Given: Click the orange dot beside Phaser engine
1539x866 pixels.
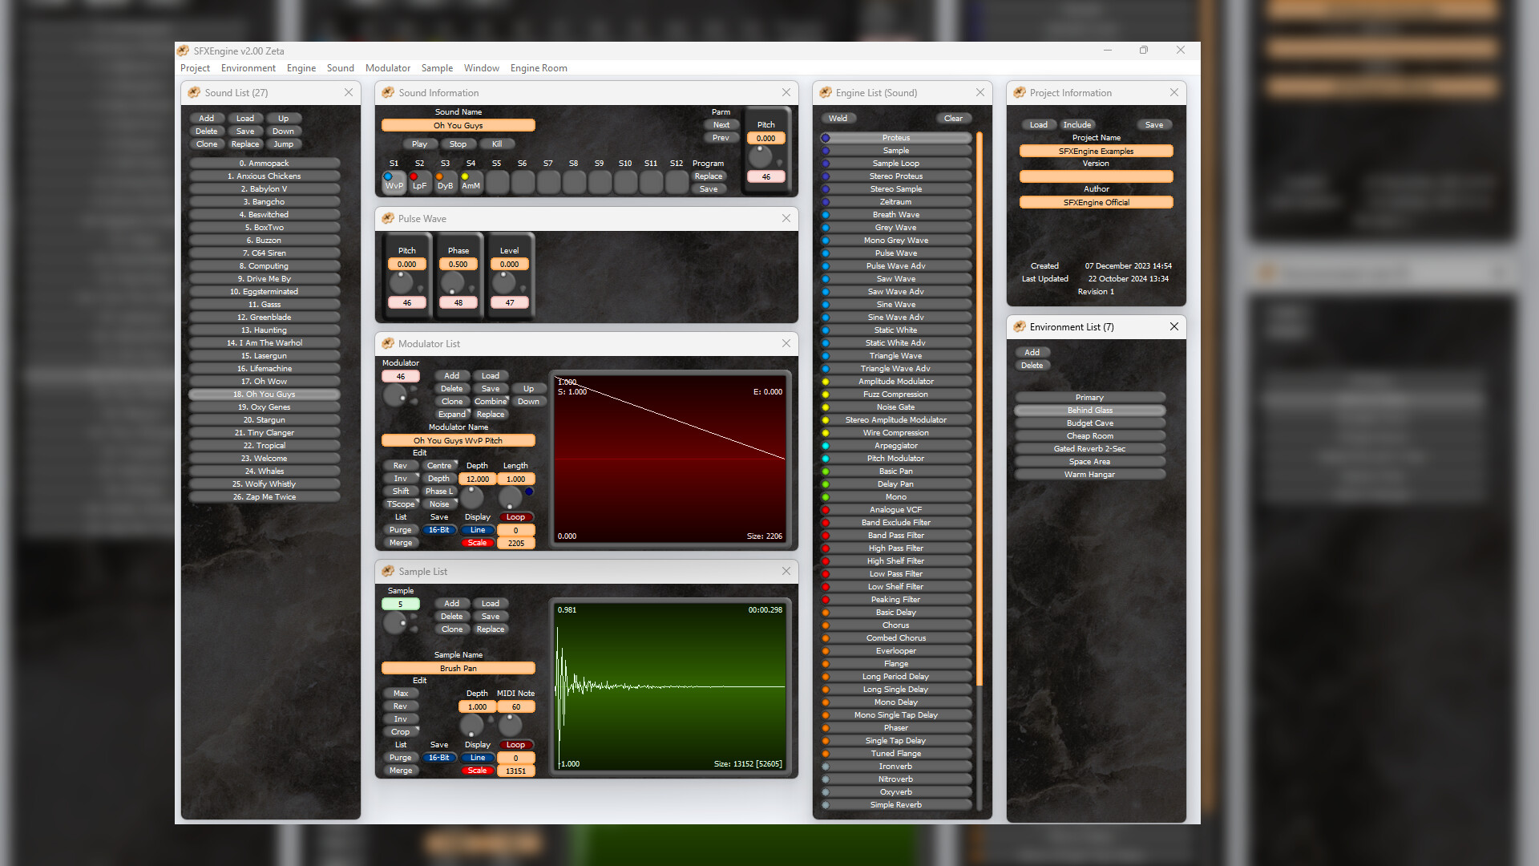Looking at the screenshot, I should (826, 727).
